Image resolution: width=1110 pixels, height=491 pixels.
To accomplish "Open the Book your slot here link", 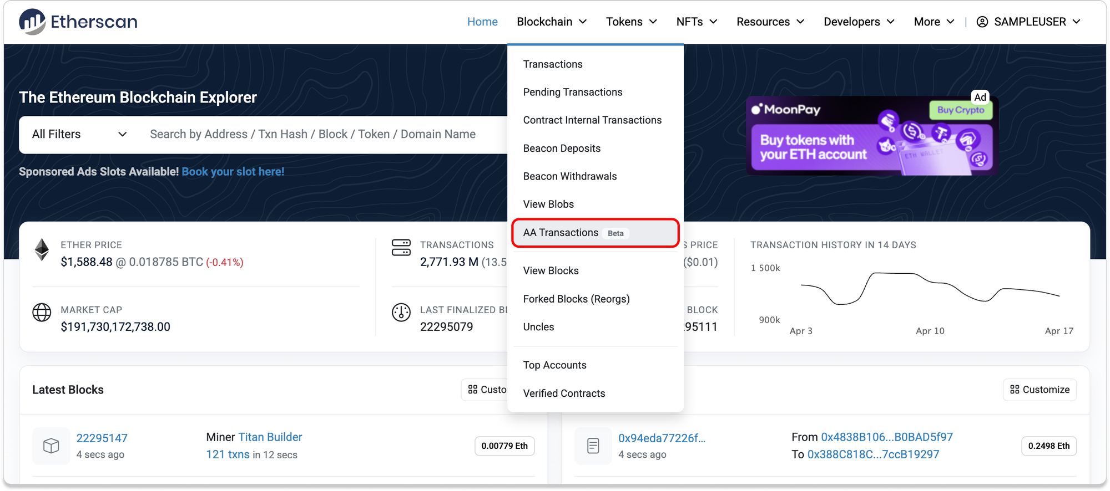I will tap(233, 172).
